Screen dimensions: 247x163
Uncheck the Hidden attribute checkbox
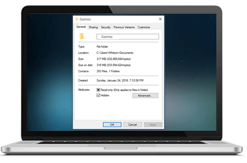98,95
